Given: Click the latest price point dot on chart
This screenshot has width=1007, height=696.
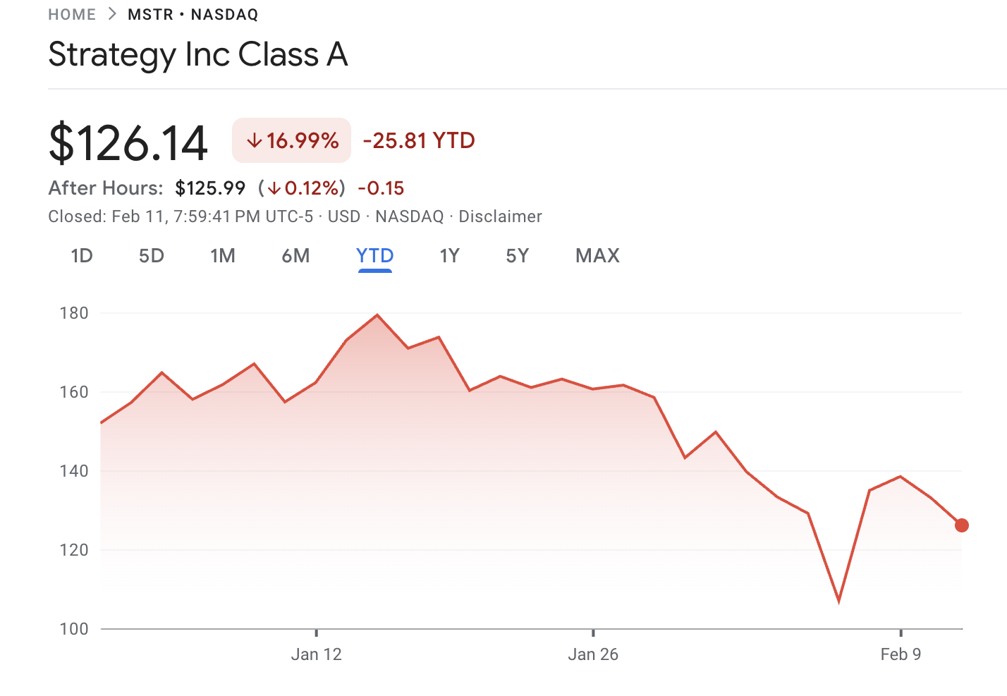Looking at the screenshot, I should click(x=961, y=525).
